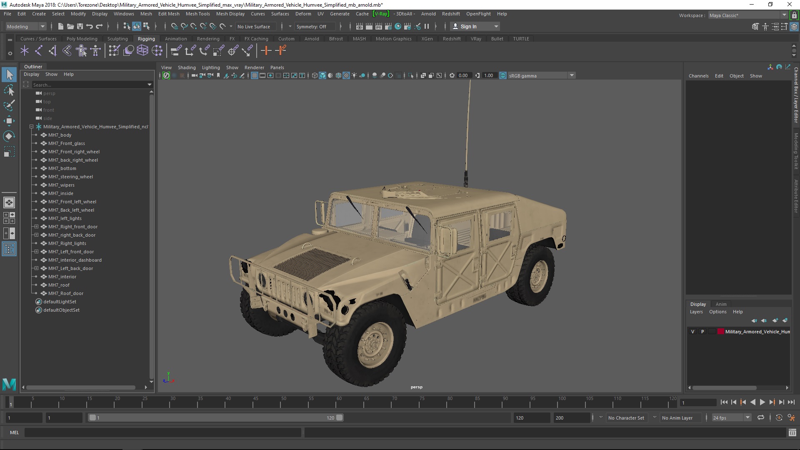This screenshot has height=450, width=800.
Task: Click the Play Forwards button
Action: click(762, 402)
